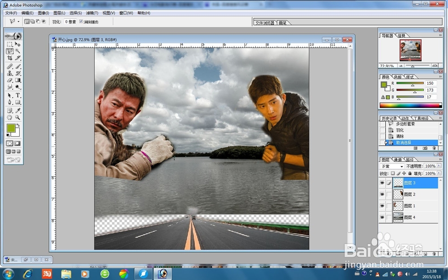Screen dimensions: 448x280
Task: Select the Healing Brush tool
Action: coord(10,66)
